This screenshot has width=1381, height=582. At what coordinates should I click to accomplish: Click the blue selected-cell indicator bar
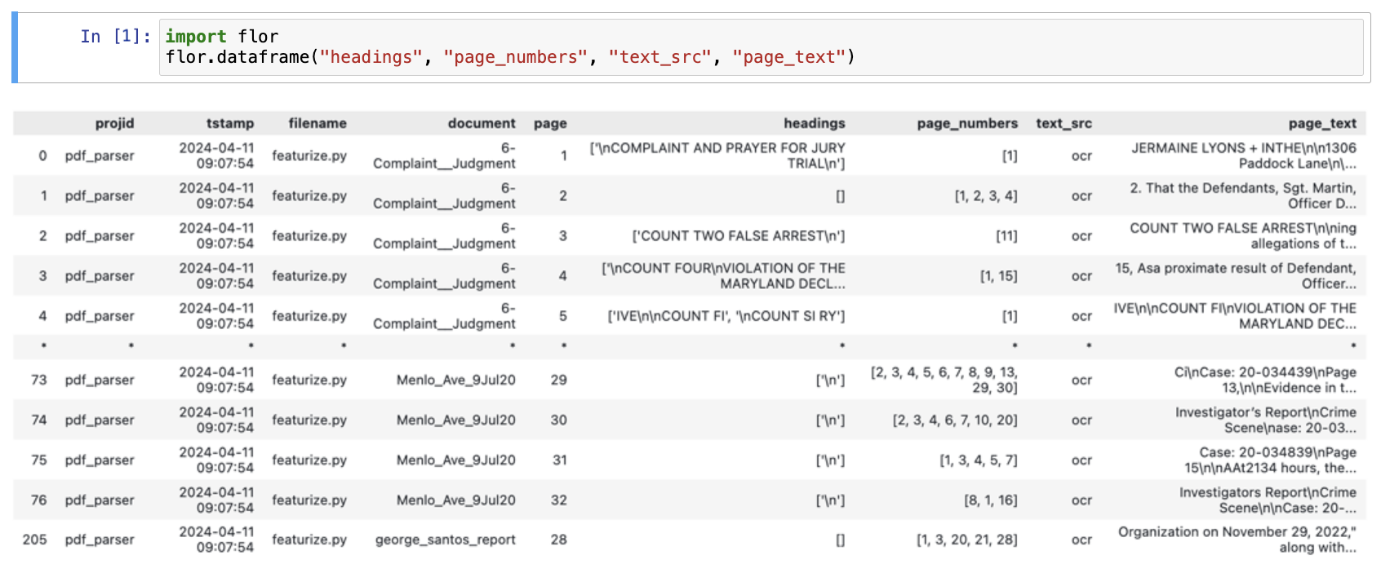pos(15,47)
